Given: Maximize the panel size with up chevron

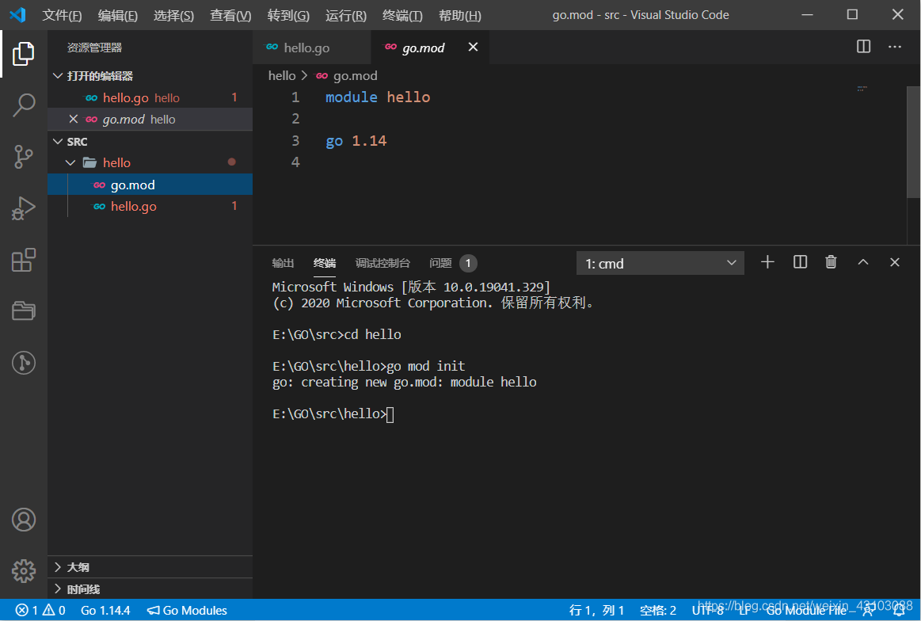Looking at the screenshot, I should coord(863,262).
